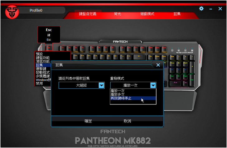The height and width of the screenshot is (148, 227).
Task: Select 再按鍵時停止 from the dropdown list
Action: (133, 98)
